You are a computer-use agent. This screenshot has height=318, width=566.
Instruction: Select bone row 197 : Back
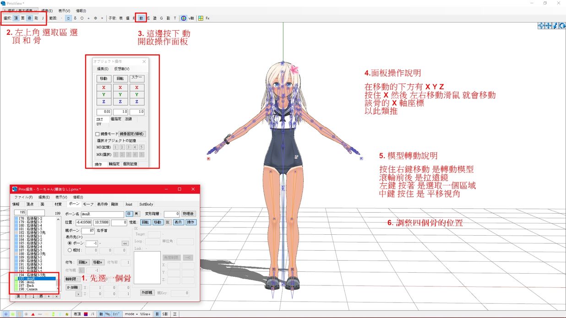tap(35, 286)
